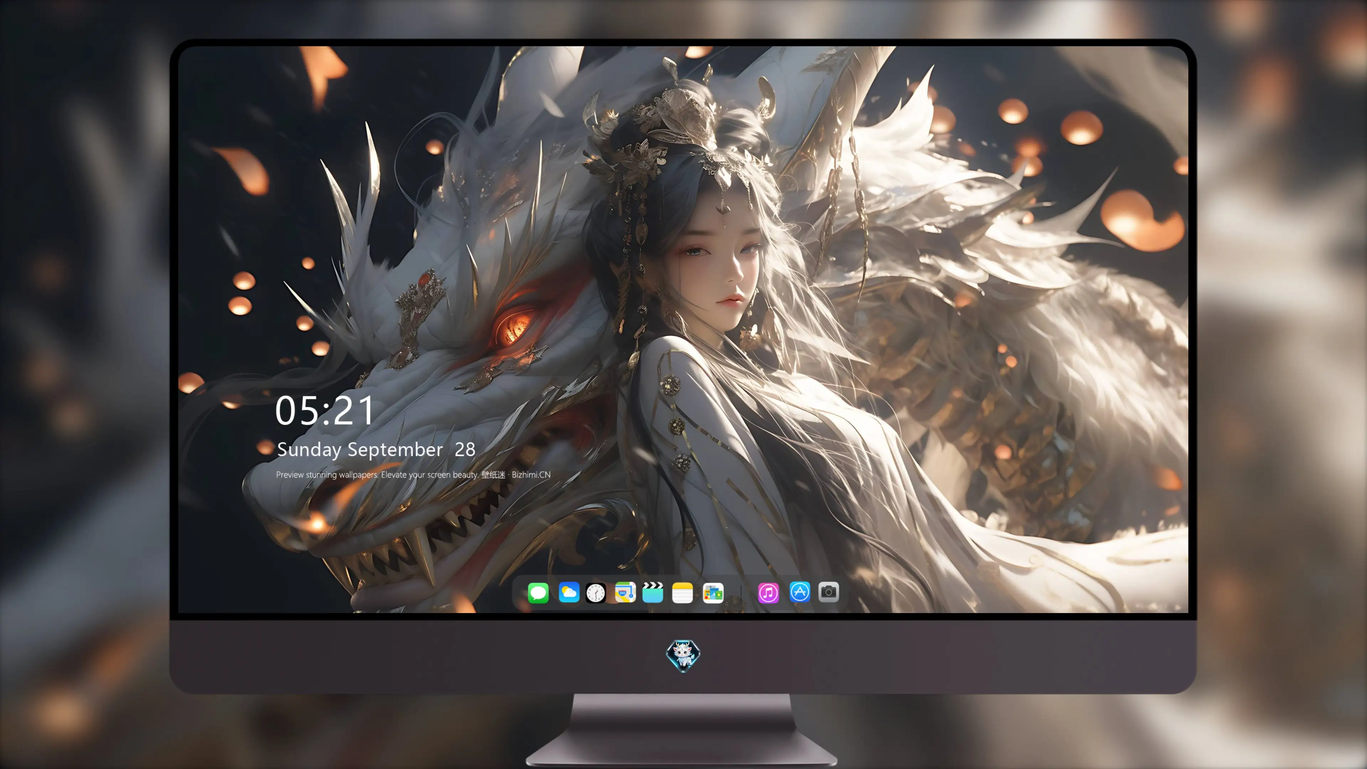Open the blue App Store icon
Image resolution: width=1367 pixels, height=769 pixels.
pyautogui.click(x=800, y=592)
